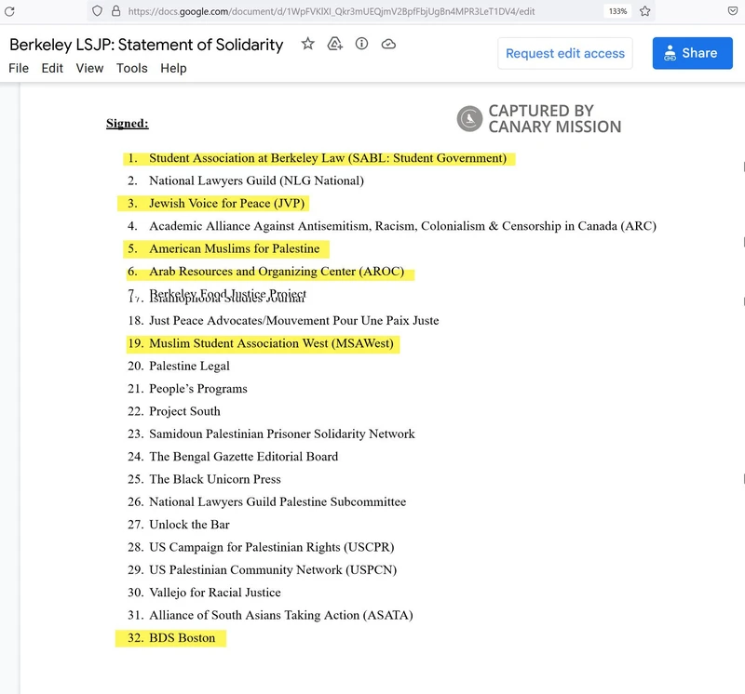The width and height of the screenshot is (745, 694).
Task: Click the blue Share button
Action: 692,53
